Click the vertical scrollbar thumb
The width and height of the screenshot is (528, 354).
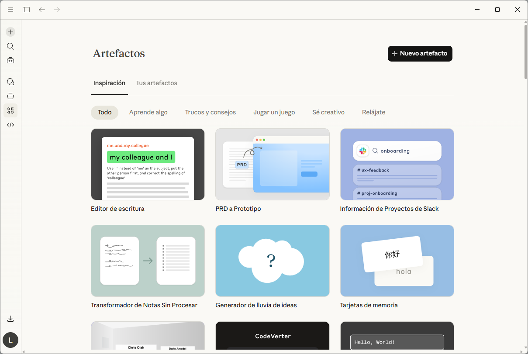(x=525, y=52)
